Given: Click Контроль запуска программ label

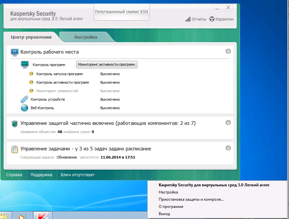Looking at the screenshot, I should pos(59,74).
